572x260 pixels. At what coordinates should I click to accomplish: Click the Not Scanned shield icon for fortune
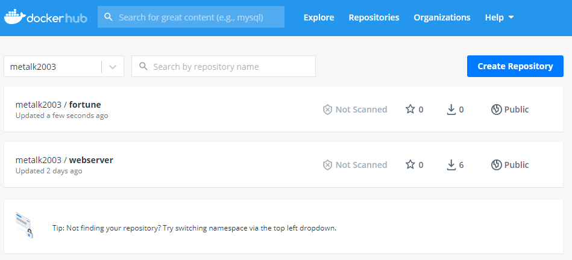(x=327, y=110)
